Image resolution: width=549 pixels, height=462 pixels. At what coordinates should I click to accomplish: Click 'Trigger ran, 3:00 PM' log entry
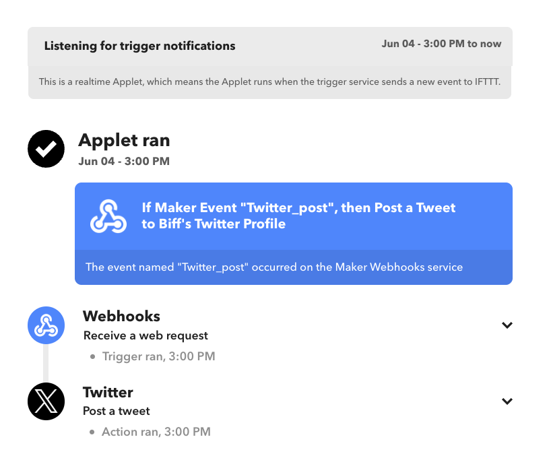(x=158, y=356)
